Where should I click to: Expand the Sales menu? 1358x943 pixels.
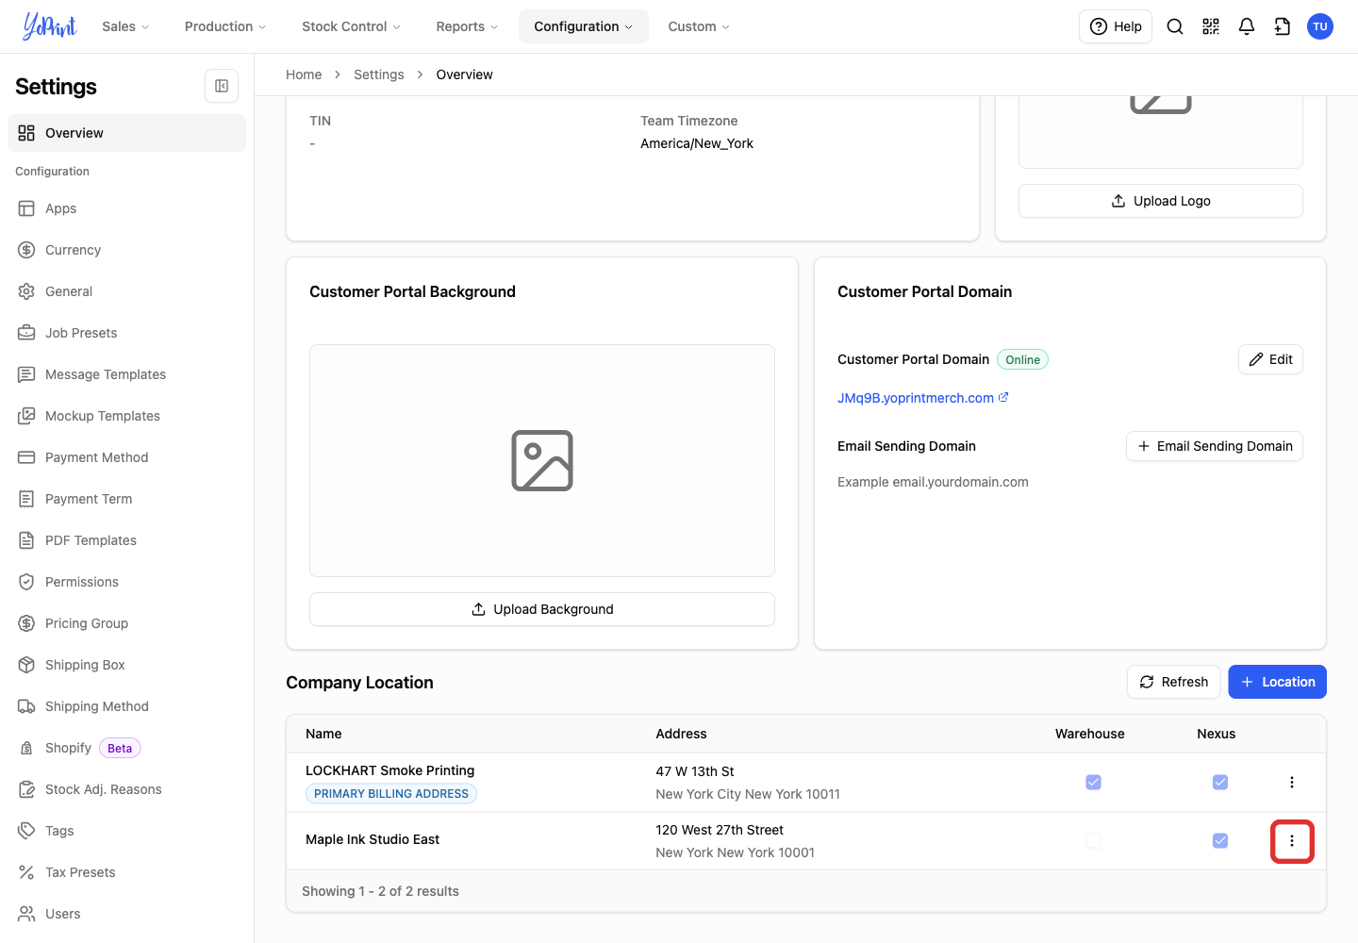[125, 26]
